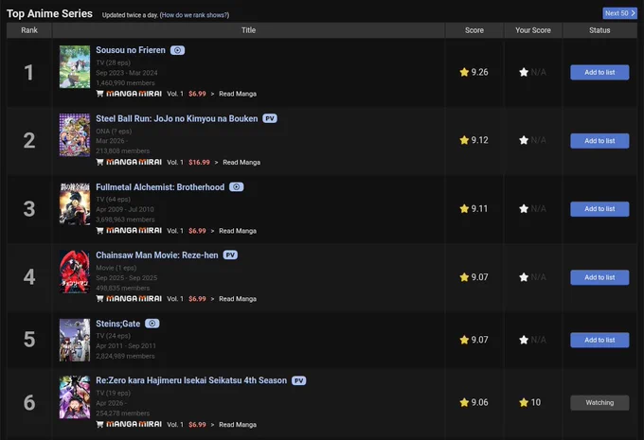644x440 pixels.
Task: Click the 'Apr 2011 - Sep 2011' date text
Action: (x=126, y=346)
